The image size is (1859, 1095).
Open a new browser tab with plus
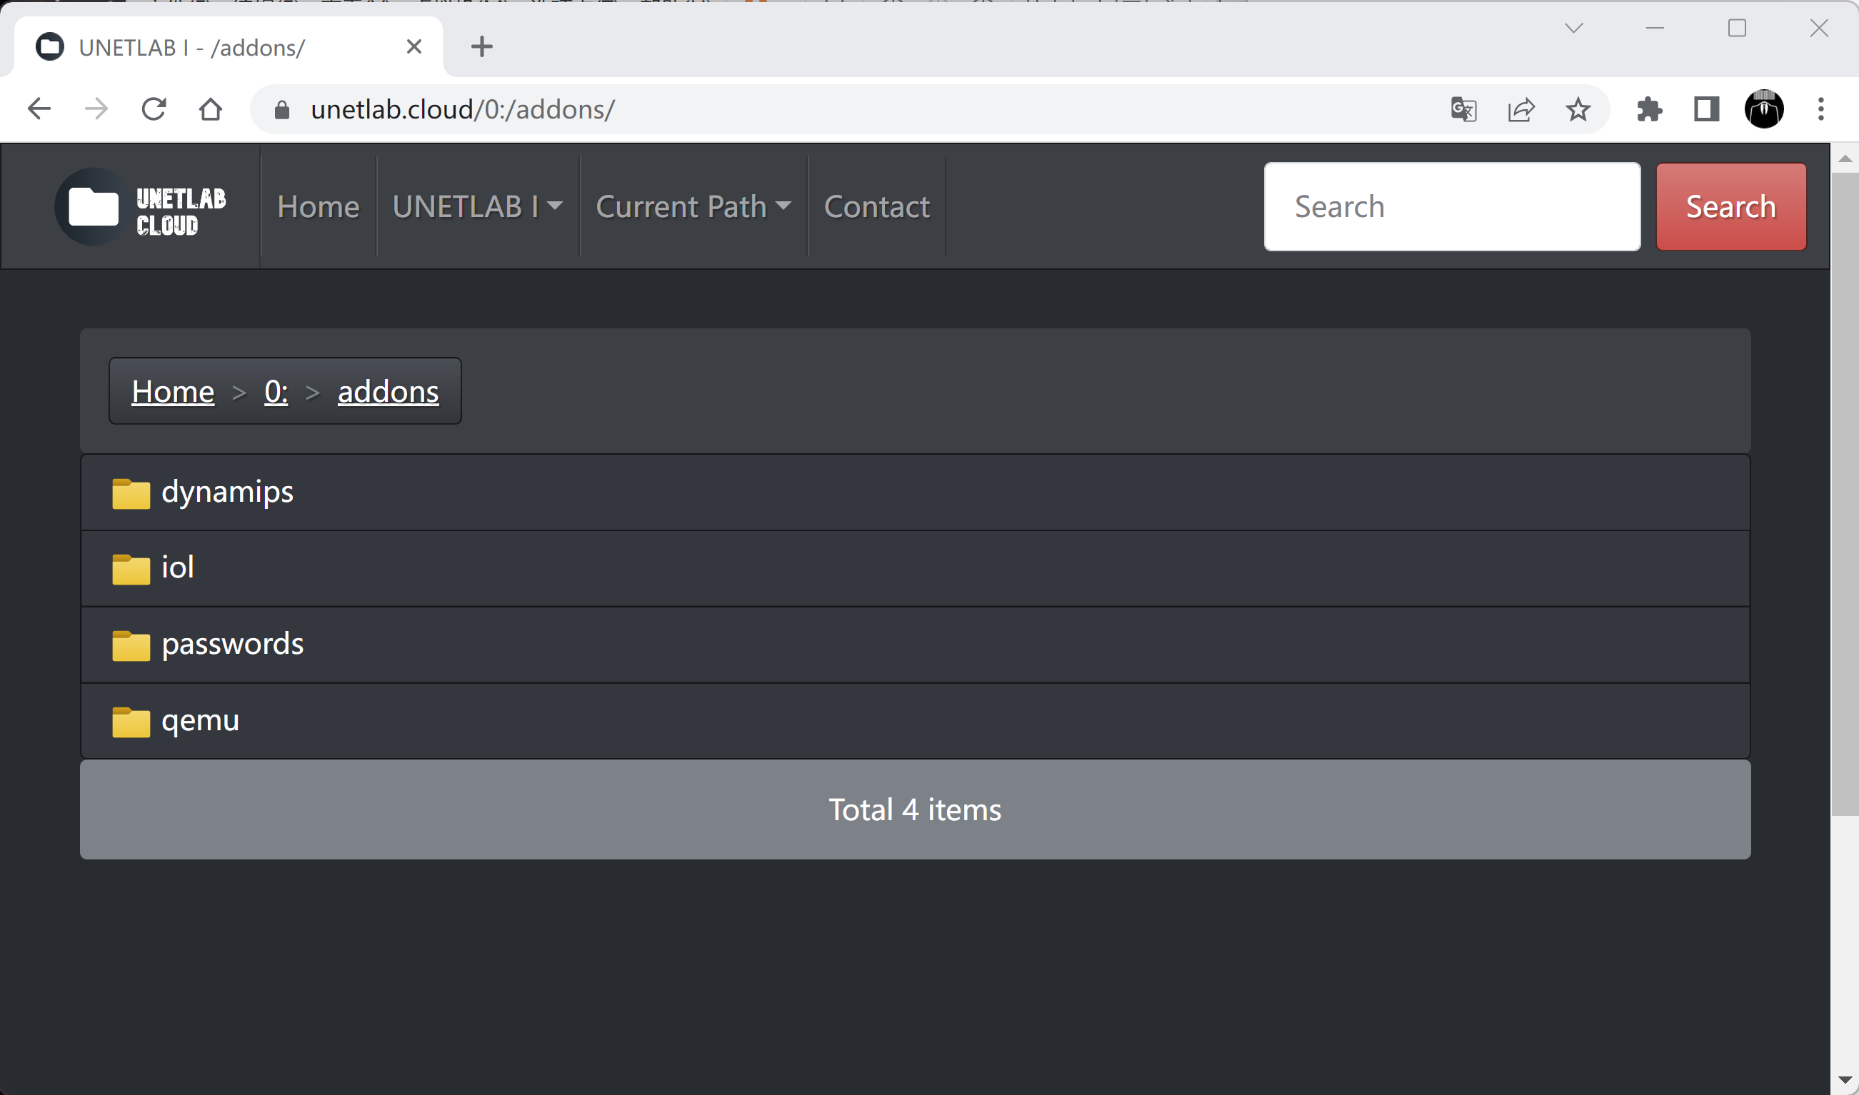pyautogui.click(x=482, y=46)
